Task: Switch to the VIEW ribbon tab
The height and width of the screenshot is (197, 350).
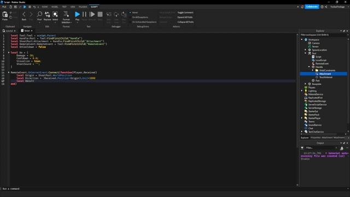Action: tap(73, 7)
